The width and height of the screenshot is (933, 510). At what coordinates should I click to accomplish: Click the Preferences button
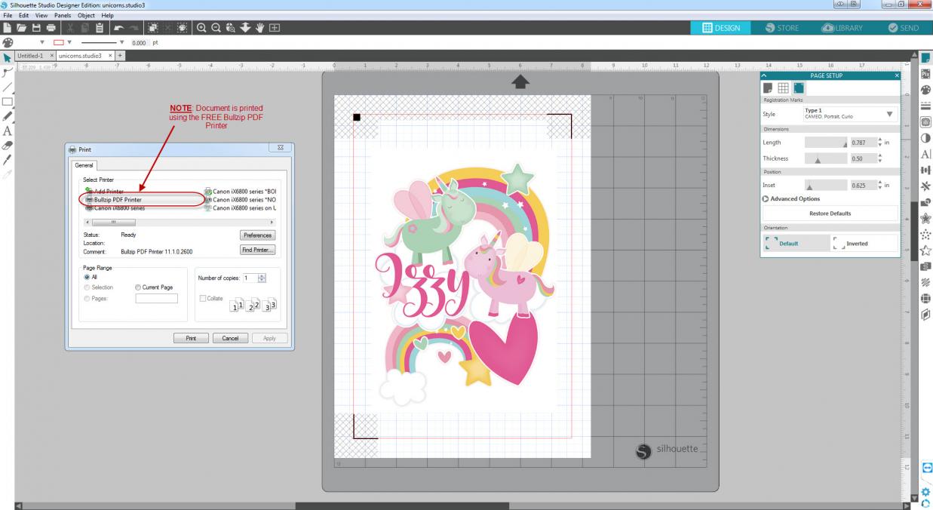click(258, 235)
